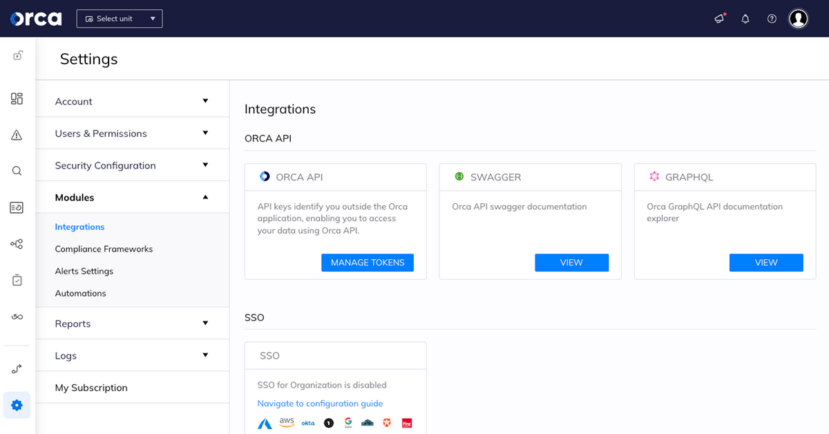
Task: Open My Subscription settings
Action: [132, 388]
